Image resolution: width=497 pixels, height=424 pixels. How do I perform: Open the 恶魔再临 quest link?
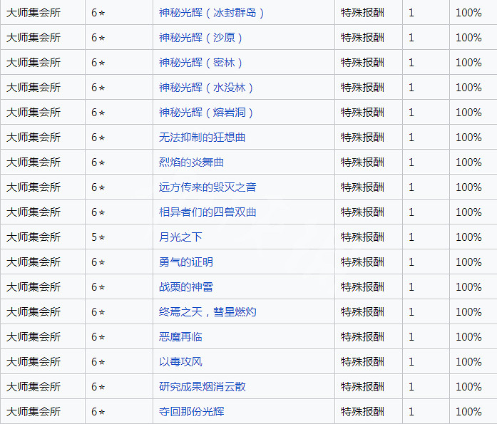click(180, 337)
